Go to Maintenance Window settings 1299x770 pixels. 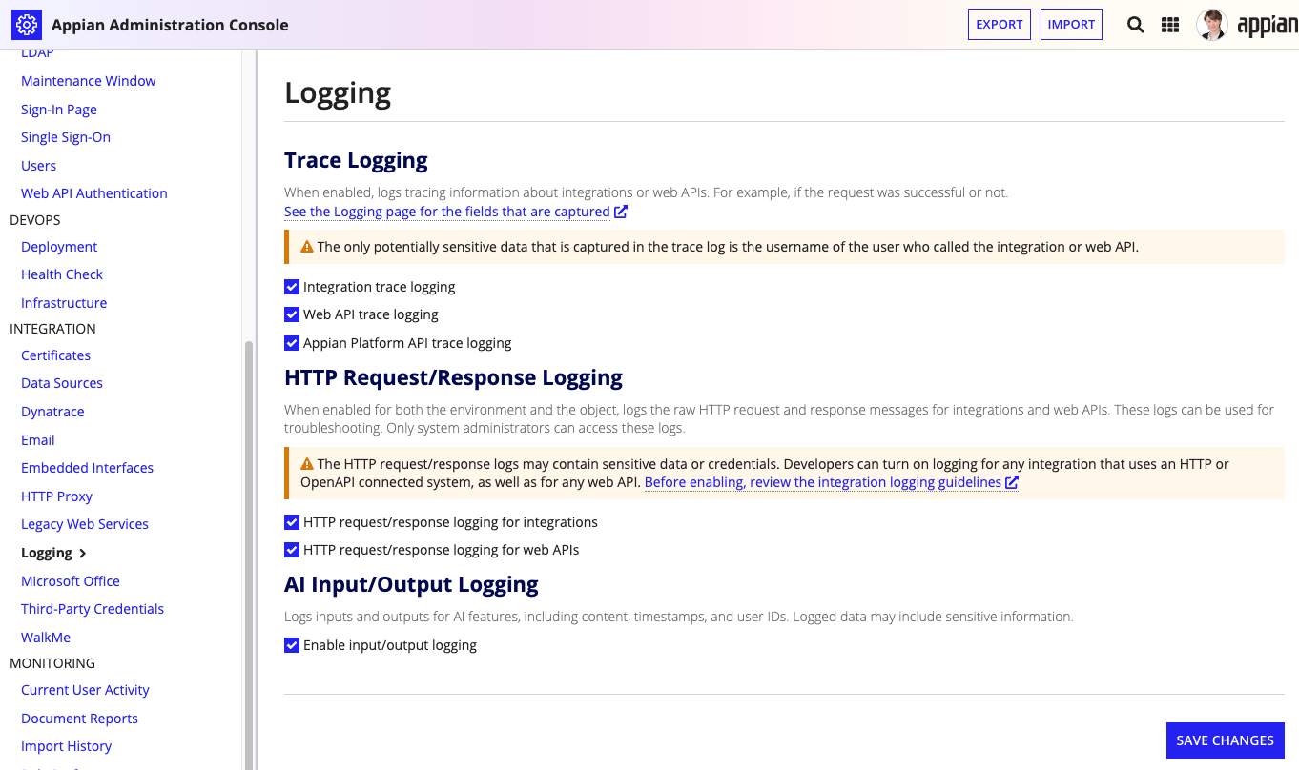tap(89, 81)
